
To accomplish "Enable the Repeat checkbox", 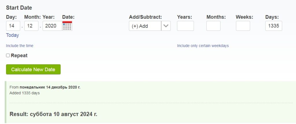I will (8, 55).
